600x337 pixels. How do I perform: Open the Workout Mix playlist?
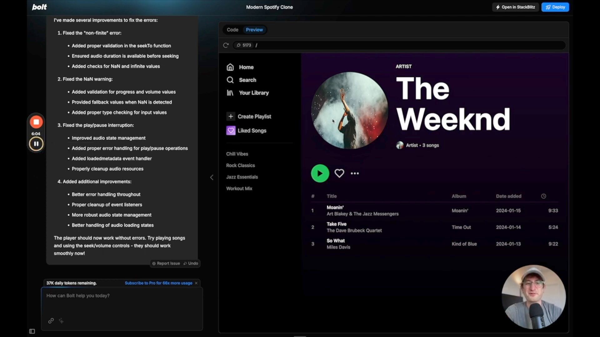pos(239,188)
